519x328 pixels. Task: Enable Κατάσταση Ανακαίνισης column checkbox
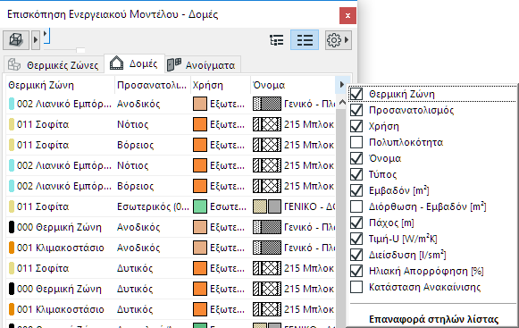coord(356,287)
